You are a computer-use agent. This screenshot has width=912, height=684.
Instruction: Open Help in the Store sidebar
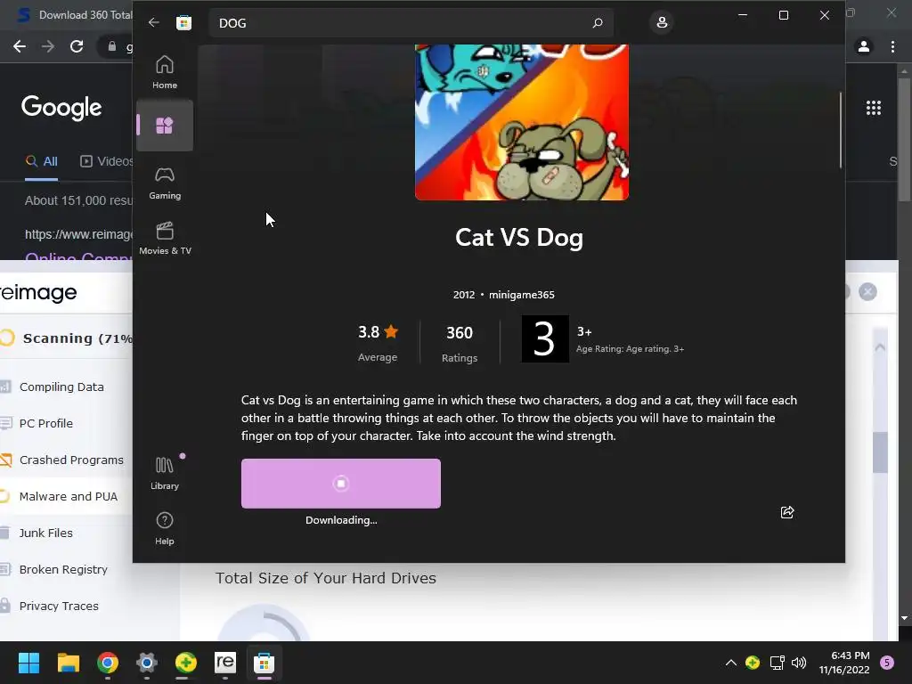point(165,529)
